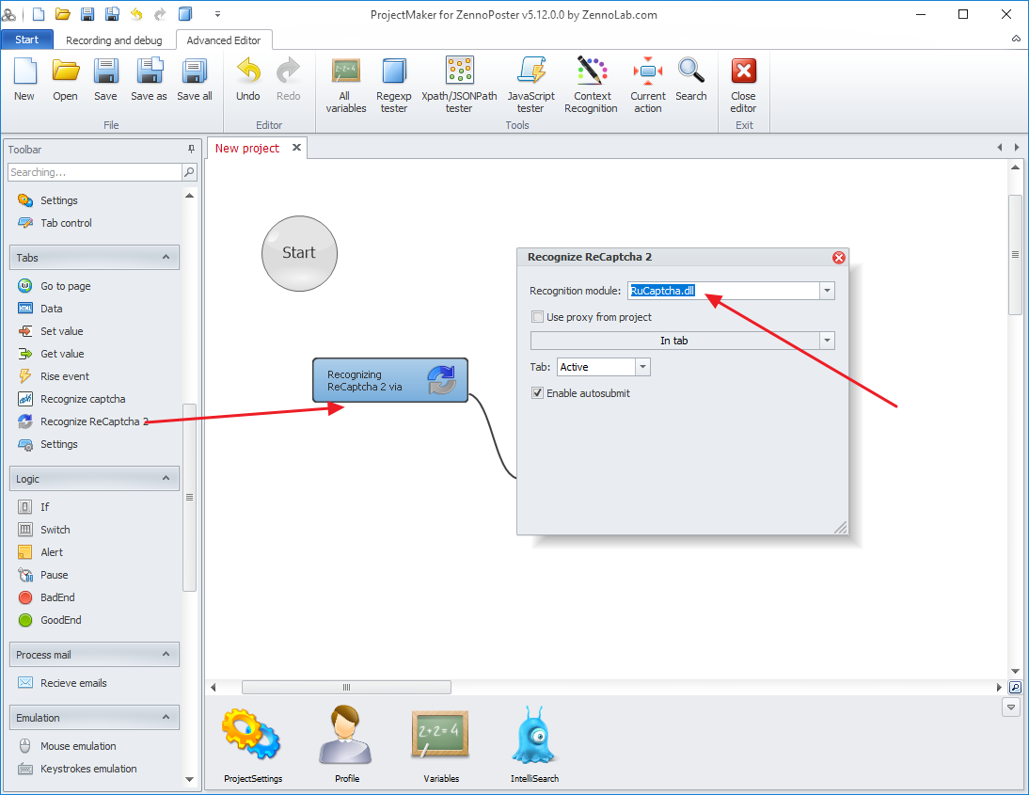The width and height of the screenshot is (1029, 795).
Task: Open Context Recognition tool
Action: coord(591,85)
